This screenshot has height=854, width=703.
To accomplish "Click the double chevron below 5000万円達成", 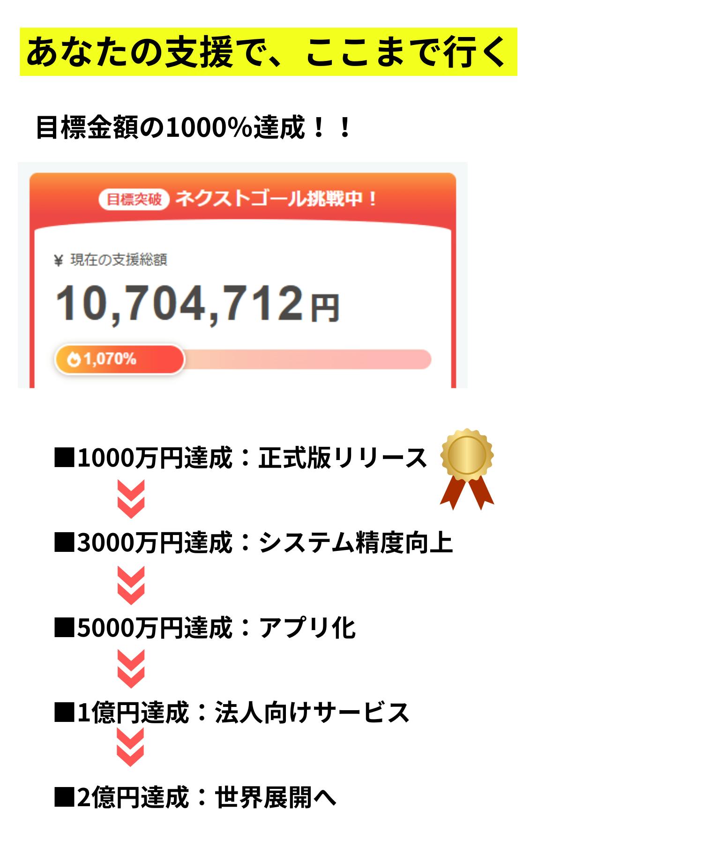I will tap(131, 668).
